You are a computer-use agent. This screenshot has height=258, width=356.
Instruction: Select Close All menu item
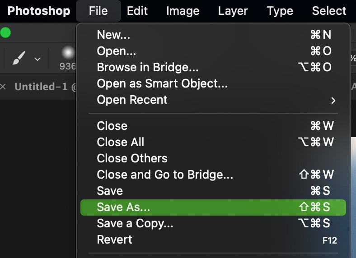213,142
